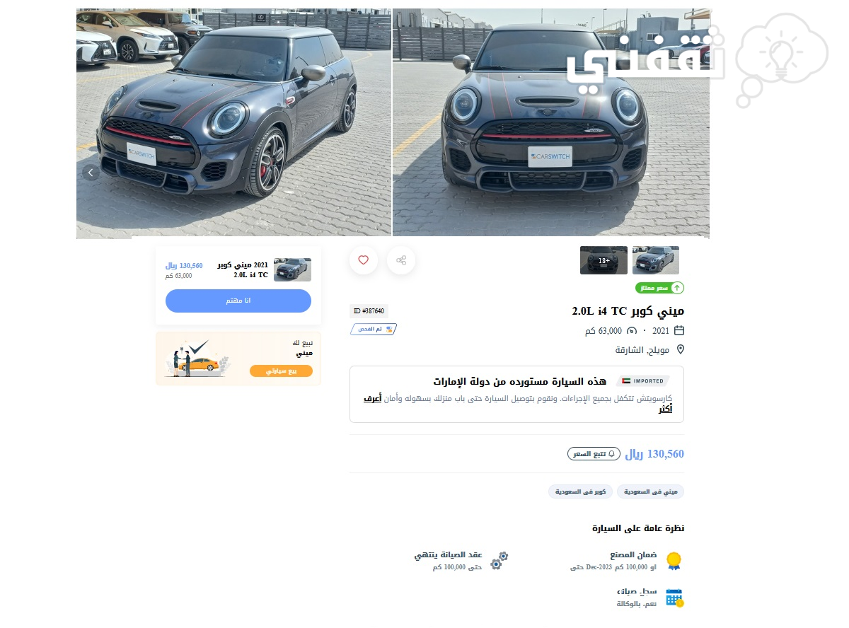Click the orange بيع سيارتي button
Image resolution: width=849 pixels, height=628 pixels.
(x=281, y=371)
